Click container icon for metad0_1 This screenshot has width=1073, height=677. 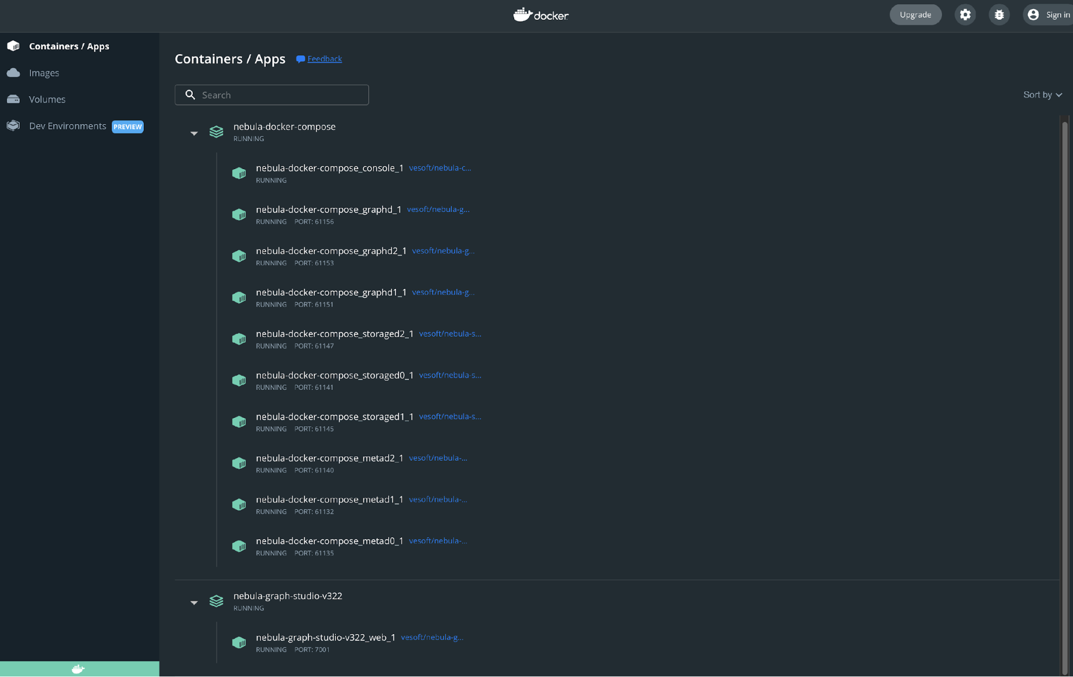tap(239, 546)
